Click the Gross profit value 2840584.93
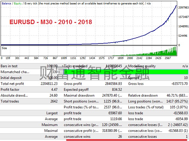189x141 pixels. click(113, 84)
